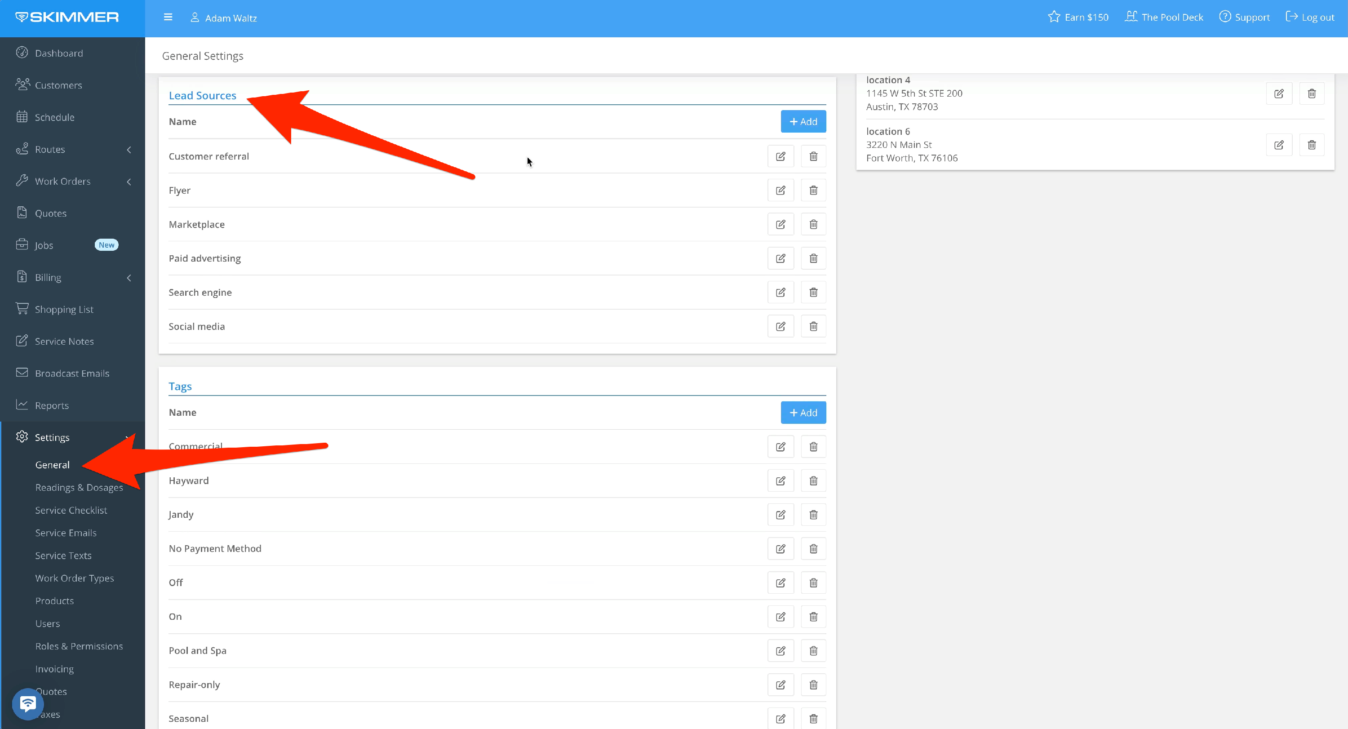Delete the Pool and Spa tag
This screenshot has width=1348, height=729.
tap(813, 651)
